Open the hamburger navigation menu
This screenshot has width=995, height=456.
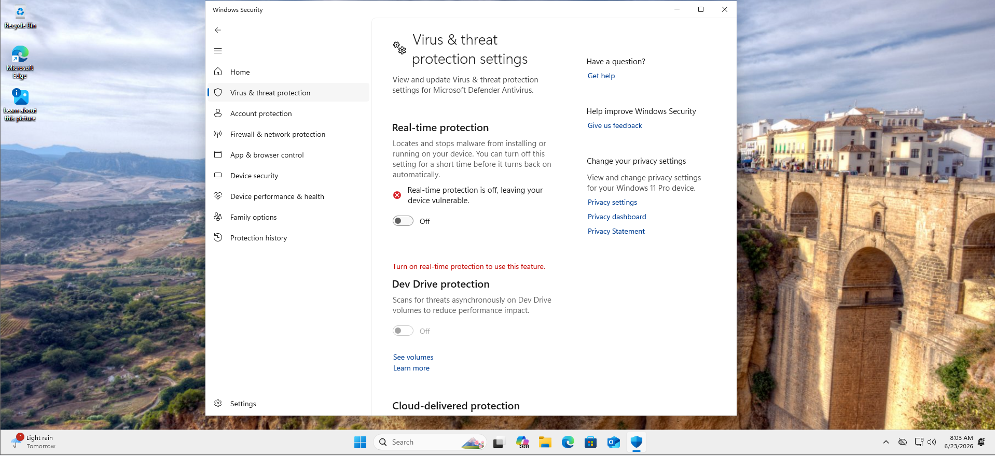[218, 51]
